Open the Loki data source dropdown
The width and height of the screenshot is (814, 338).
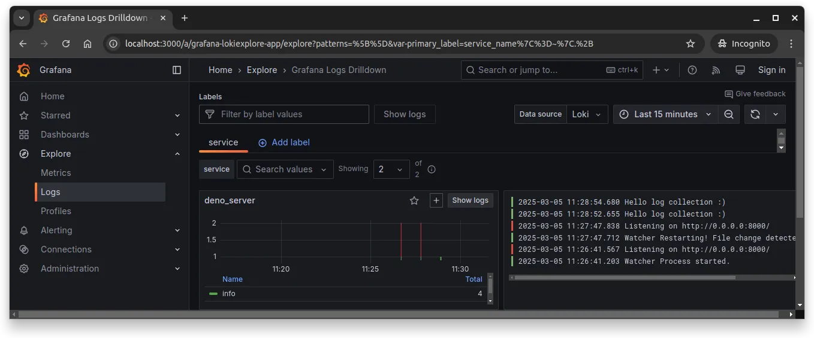pos(587,114)
